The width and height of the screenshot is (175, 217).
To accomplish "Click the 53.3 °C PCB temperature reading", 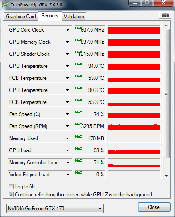I will click(90, 102).
